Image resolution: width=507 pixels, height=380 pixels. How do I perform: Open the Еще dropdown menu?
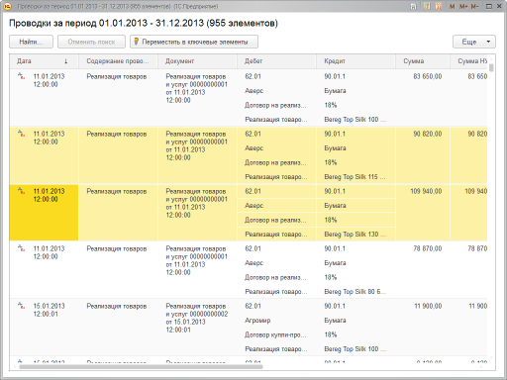[x=474, y=42]
